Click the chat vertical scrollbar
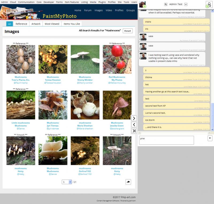Viewport: 214px width, 204px height. coord(212,70)
